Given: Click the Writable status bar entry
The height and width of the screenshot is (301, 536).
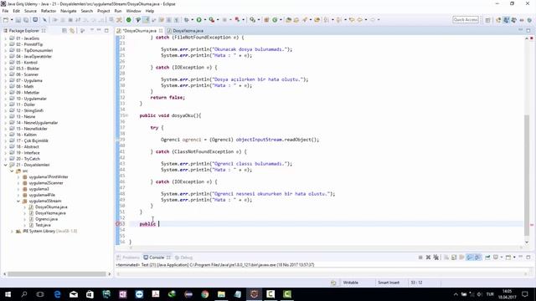Looking at the screenshot, I should click(x=351, y=283).
